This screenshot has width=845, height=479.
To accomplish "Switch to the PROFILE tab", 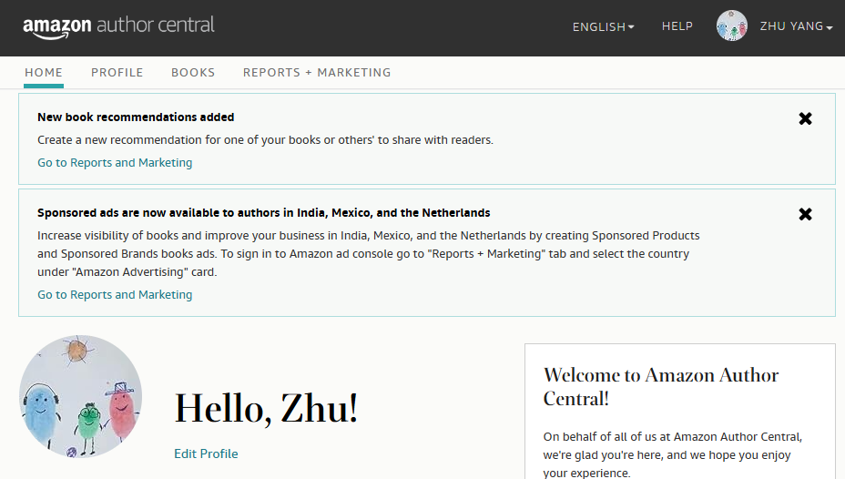I will click(117, 73).
